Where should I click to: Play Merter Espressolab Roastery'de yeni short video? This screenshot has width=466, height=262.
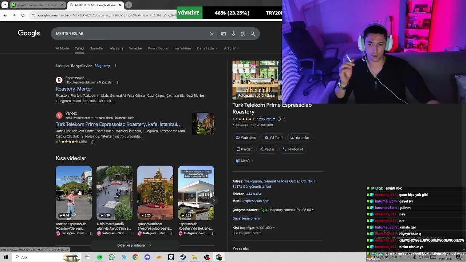point(74,193)
